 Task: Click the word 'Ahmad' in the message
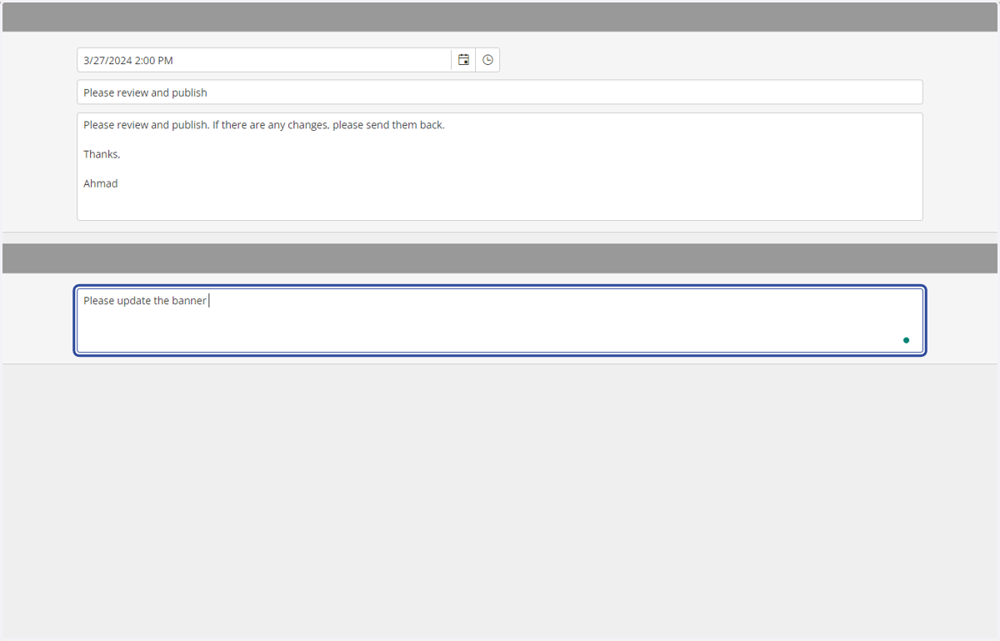(101, 183)
